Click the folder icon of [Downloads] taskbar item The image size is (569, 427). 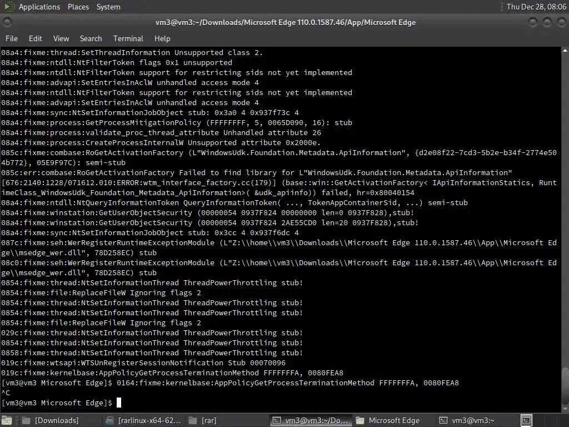(26, 420)
